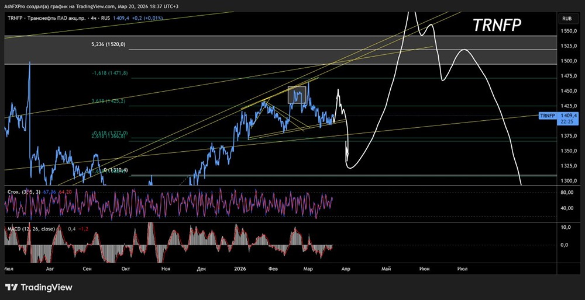Click the Окт month label on time axis
585x300 pixels.
click(126, 268)
